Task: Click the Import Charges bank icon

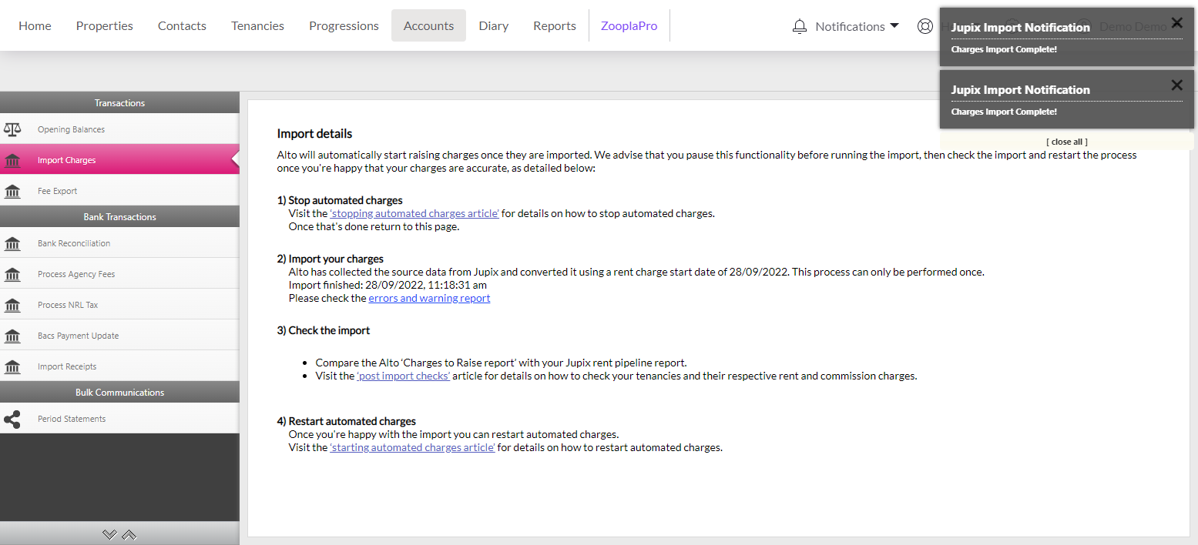Action: tap(12, 160)
